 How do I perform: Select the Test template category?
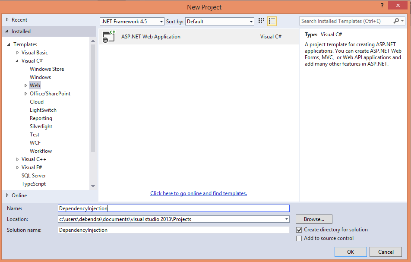click(x=35, y=134)
